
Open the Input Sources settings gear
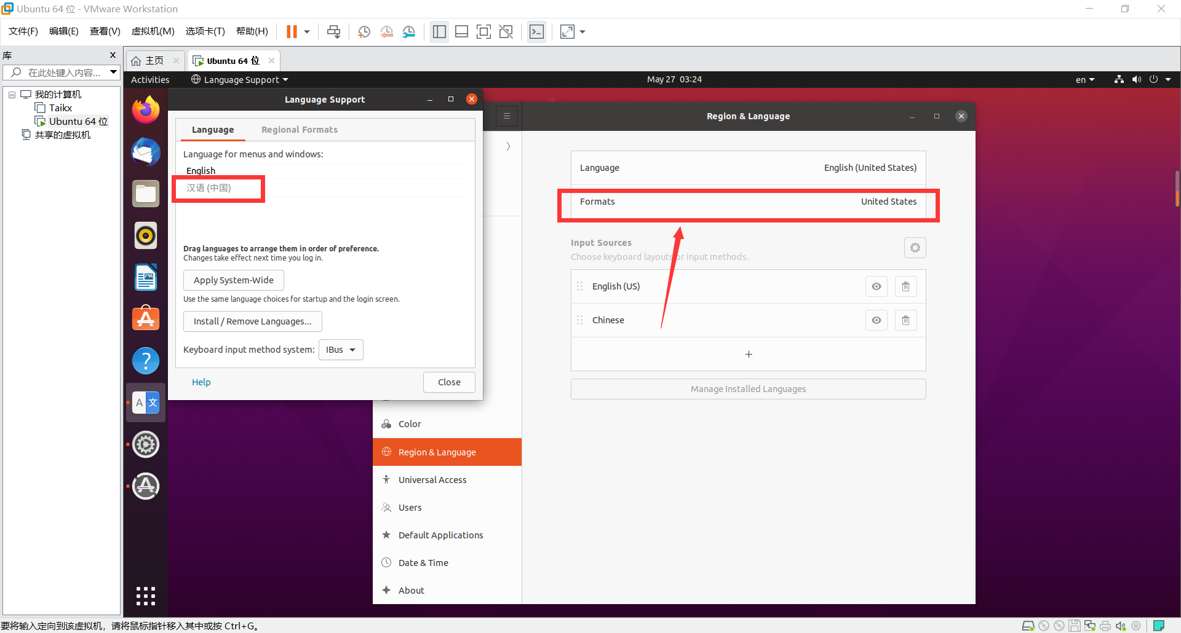[915, 248]
